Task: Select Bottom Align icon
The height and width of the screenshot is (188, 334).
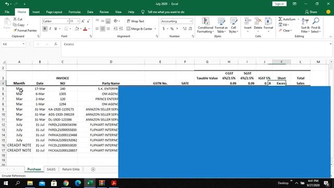Action: click(x=108, y=21)
